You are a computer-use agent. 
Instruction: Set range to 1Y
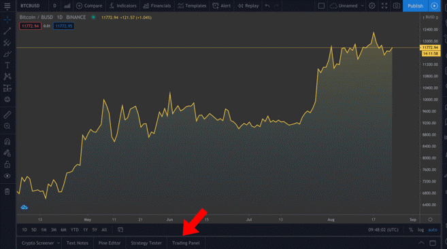[86, 230]
